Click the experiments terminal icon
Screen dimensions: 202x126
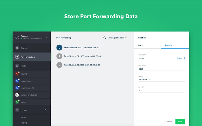17,81
